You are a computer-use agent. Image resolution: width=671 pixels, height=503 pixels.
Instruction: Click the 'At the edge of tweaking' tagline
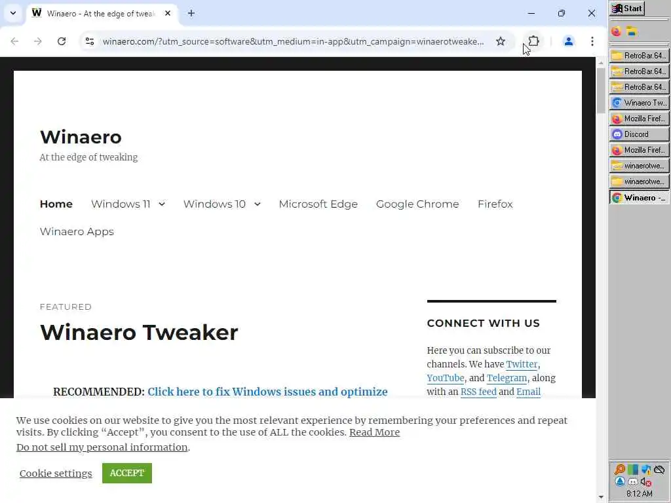pyautogui.click(x=88, y=157)
